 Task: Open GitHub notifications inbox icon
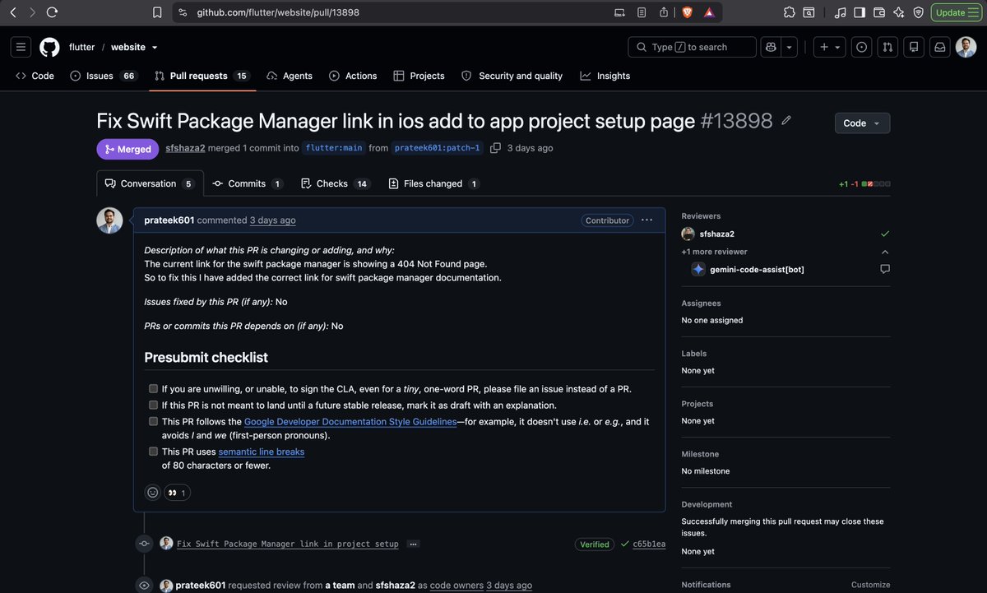[x=939, y=47]
